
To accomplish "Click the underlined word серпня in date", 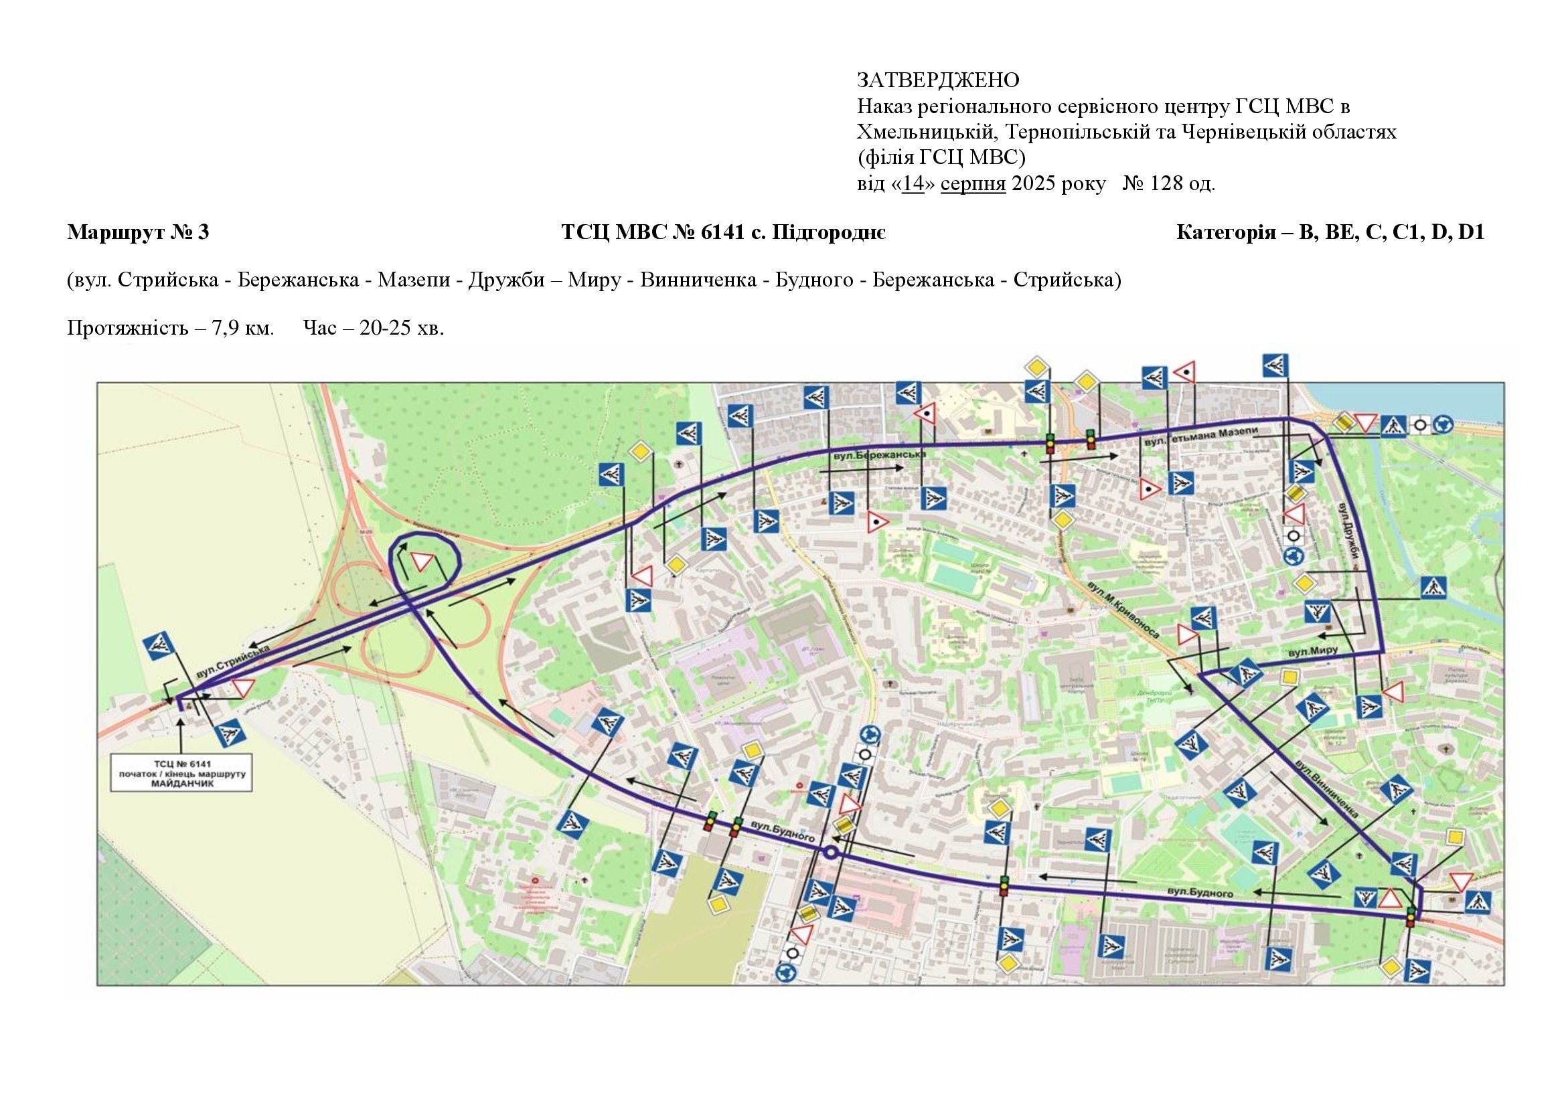I will [x=973, y=184].
